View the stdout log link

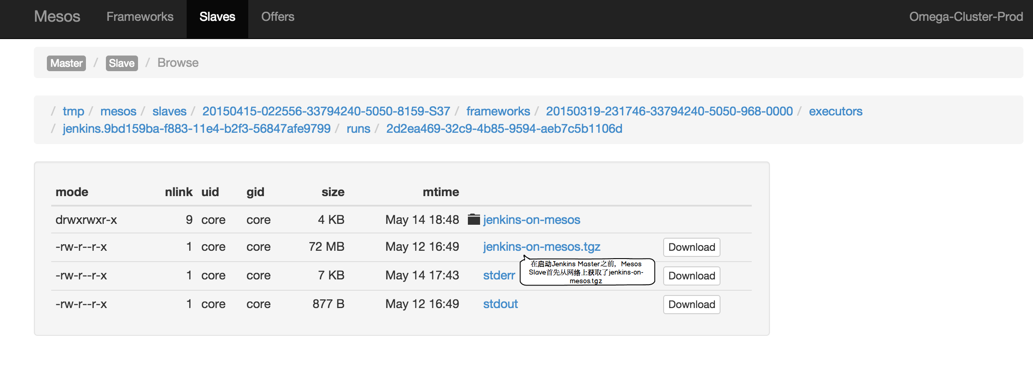pyautogui.click(x=500, y=304)
